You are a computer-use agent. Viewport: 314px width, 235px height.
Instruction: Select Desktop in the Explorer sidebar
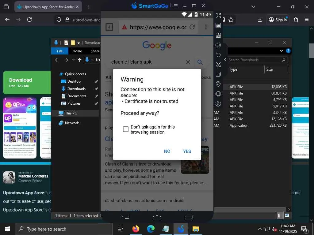pos(74,81)
